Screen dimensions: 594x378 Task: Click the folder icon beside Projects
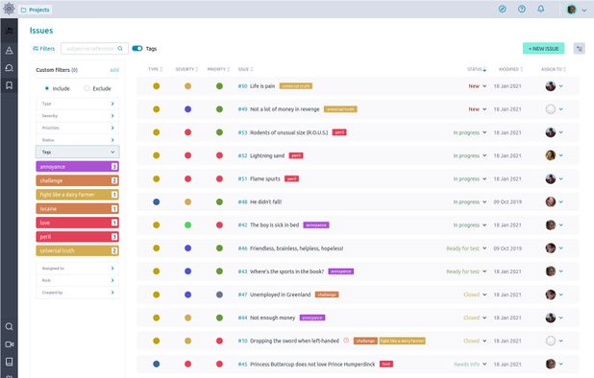(x=23, y=10)
